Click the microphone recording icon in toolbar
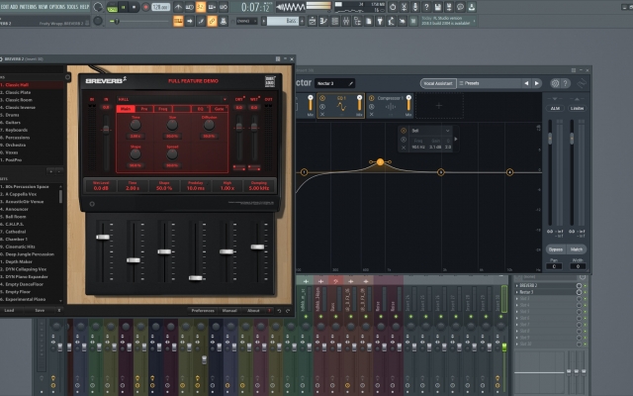633x396 pixels. click(415, 7)
